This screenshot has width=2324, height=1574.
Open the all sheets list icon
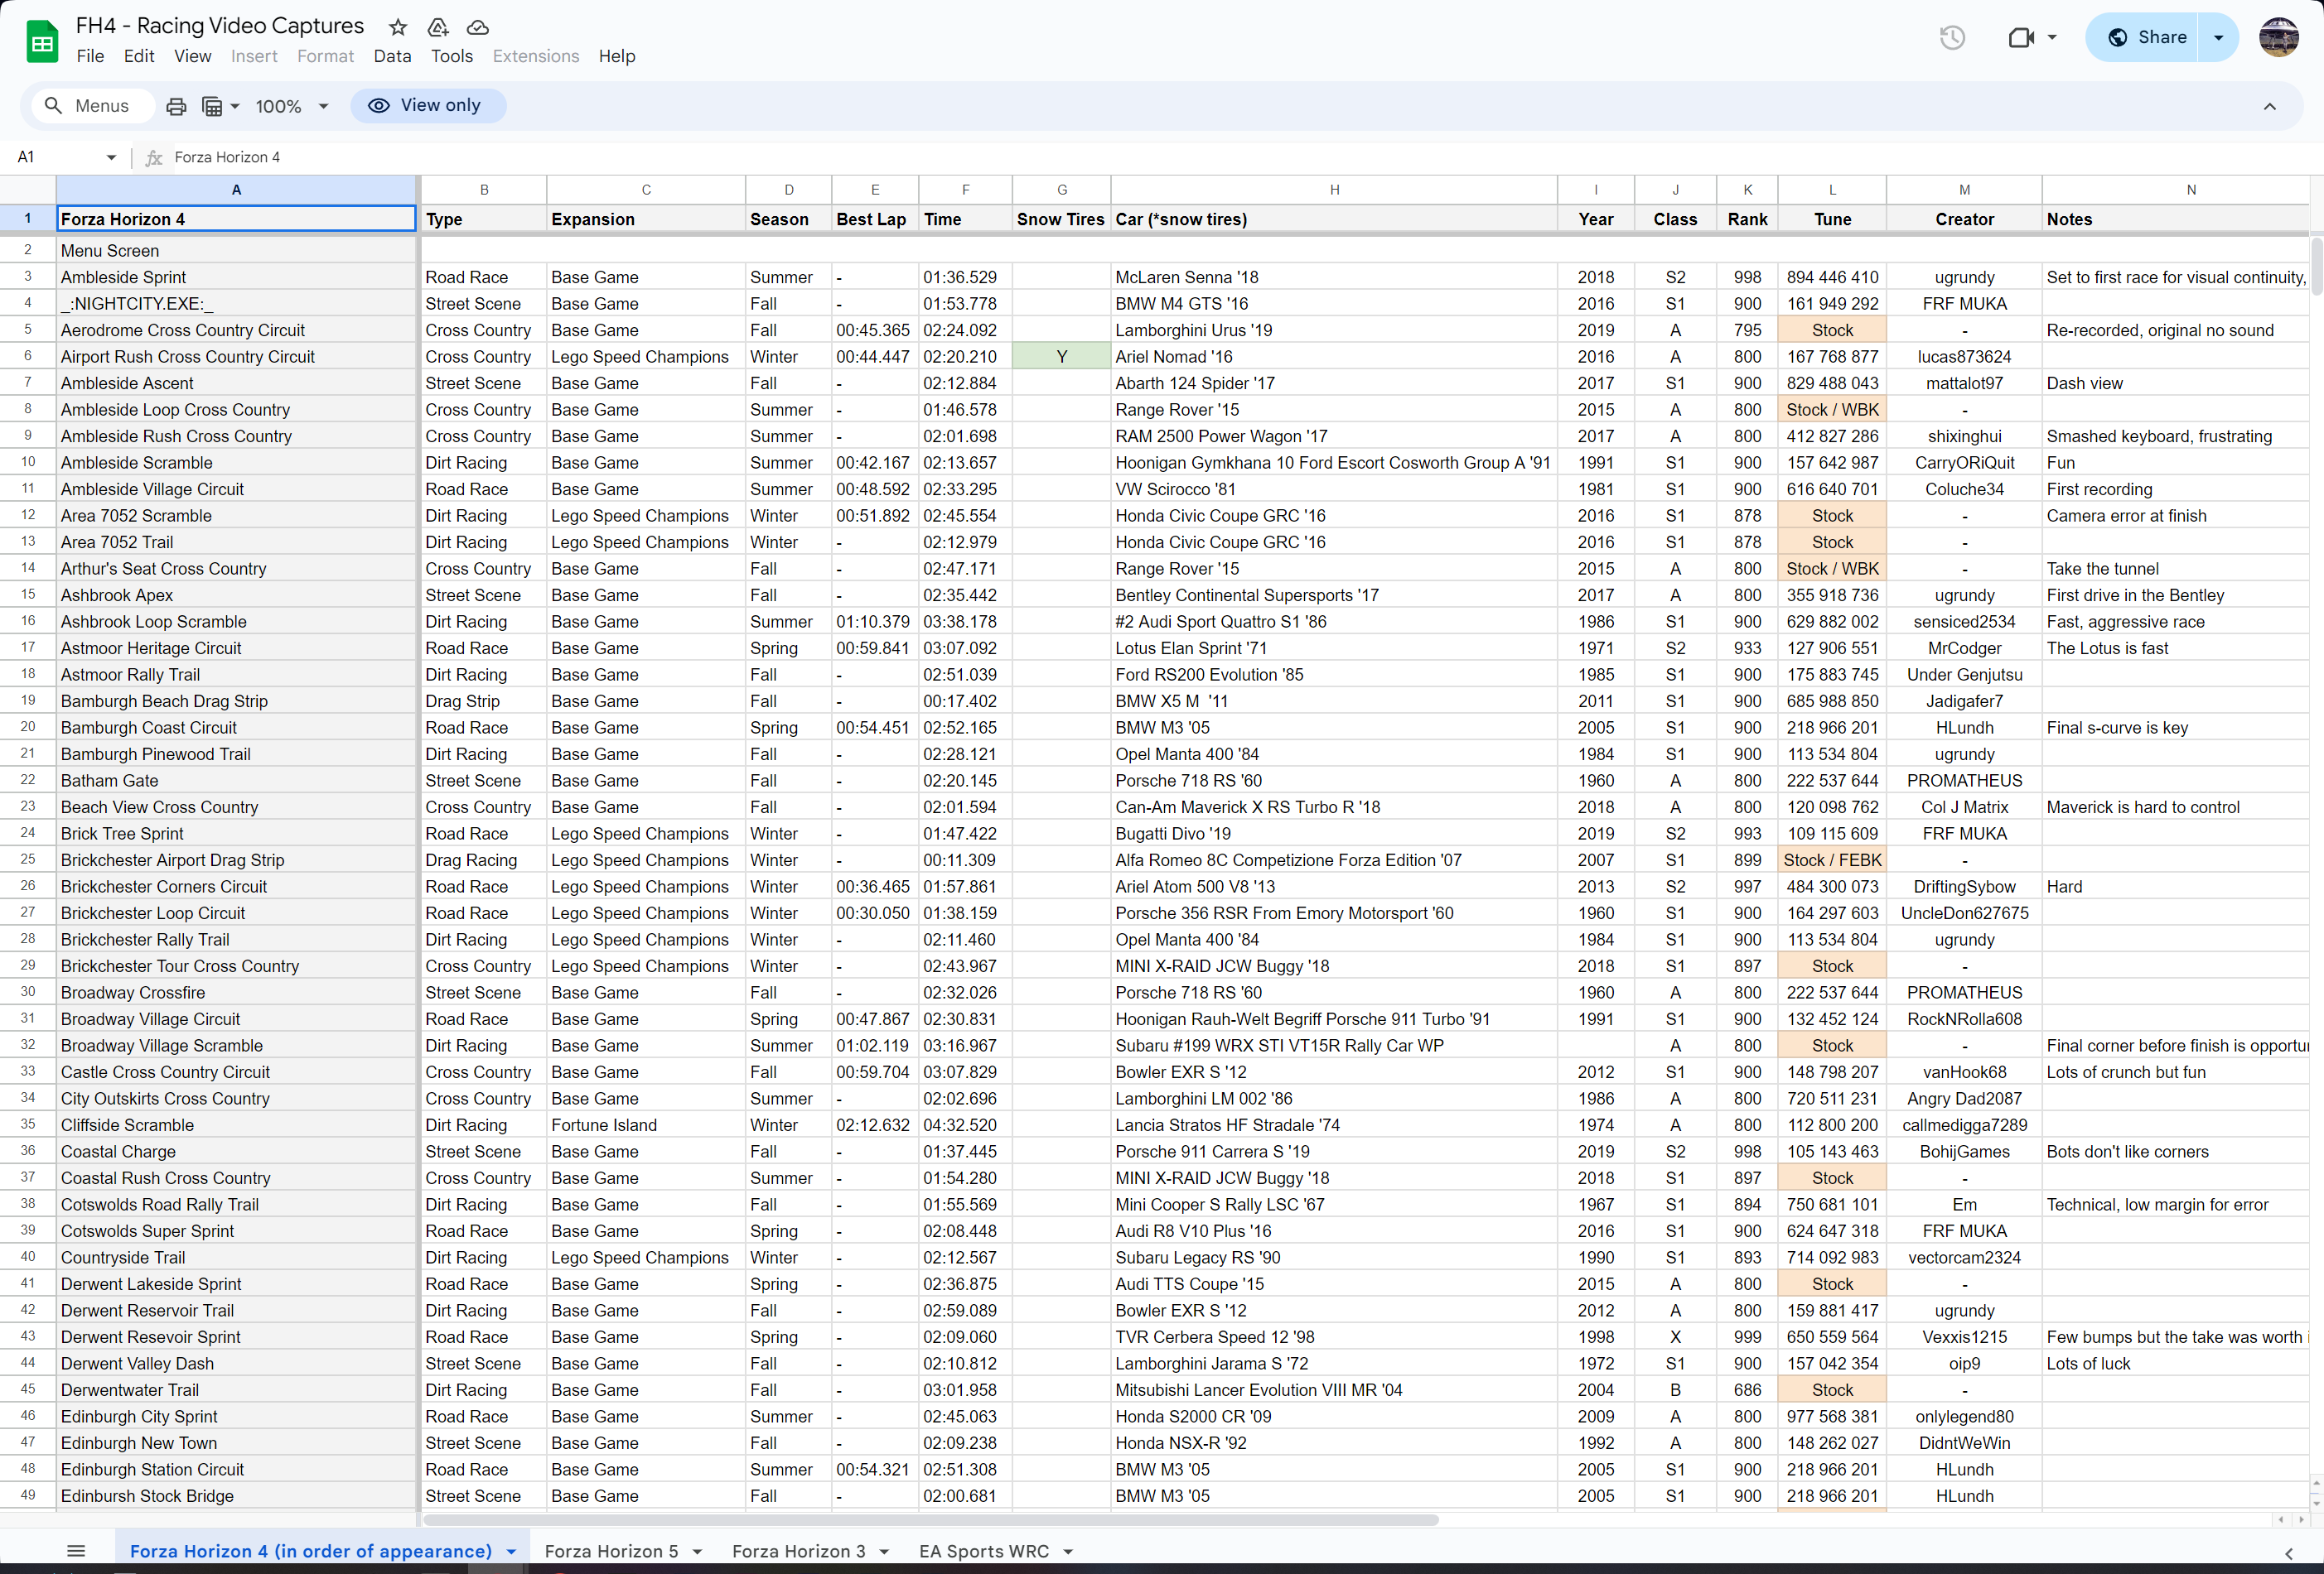point(76,1551)
